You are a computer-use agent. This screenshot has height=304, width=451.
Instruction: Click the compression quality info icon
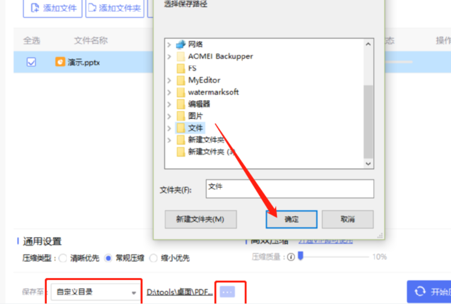(291, 257)
